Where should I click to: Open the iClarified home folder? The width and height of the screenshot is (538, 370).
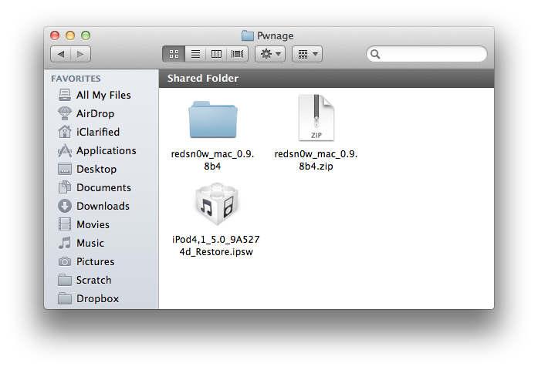click(98, 132)
